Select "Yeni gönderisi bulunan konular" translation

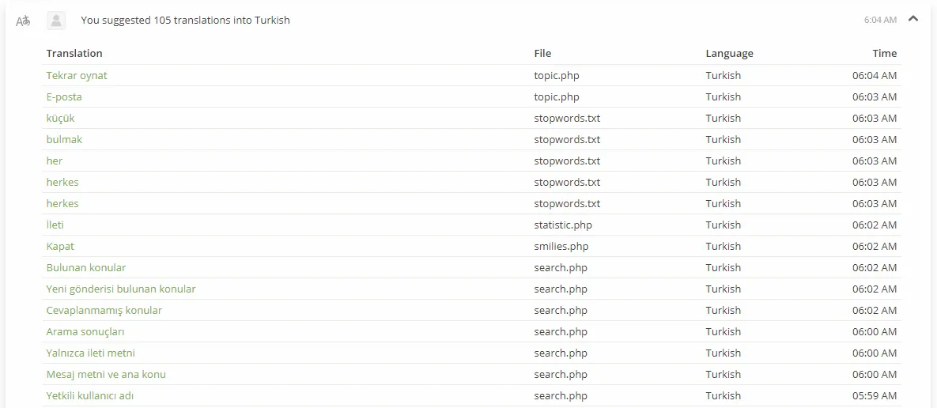tap(121, 289)
